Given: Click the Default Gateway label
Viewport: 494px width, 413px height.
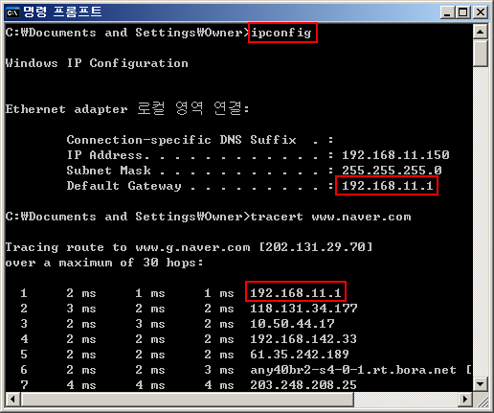Looking at the screenshot, I should tap(123, 186).
